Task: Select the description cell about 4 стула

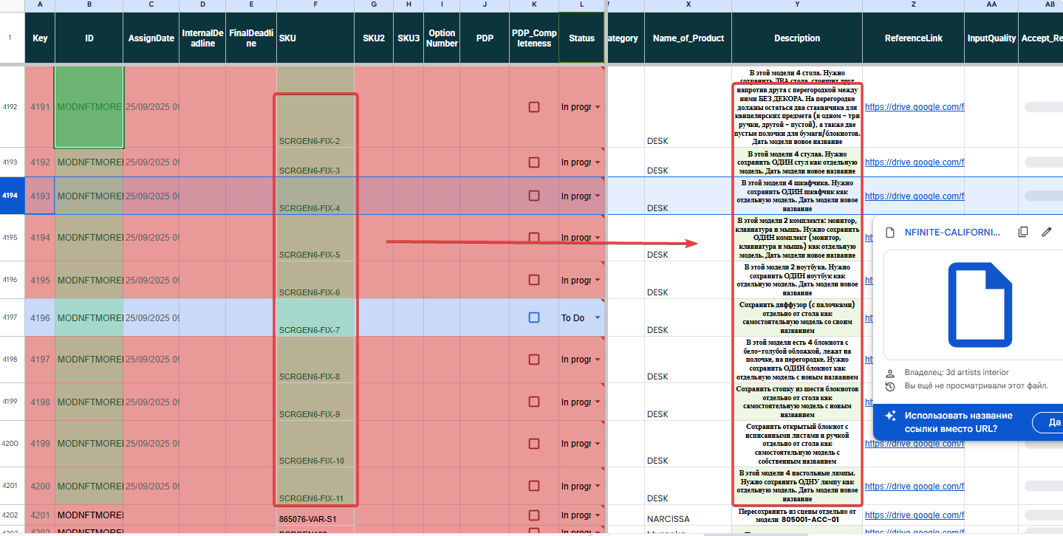Action: 797,162
